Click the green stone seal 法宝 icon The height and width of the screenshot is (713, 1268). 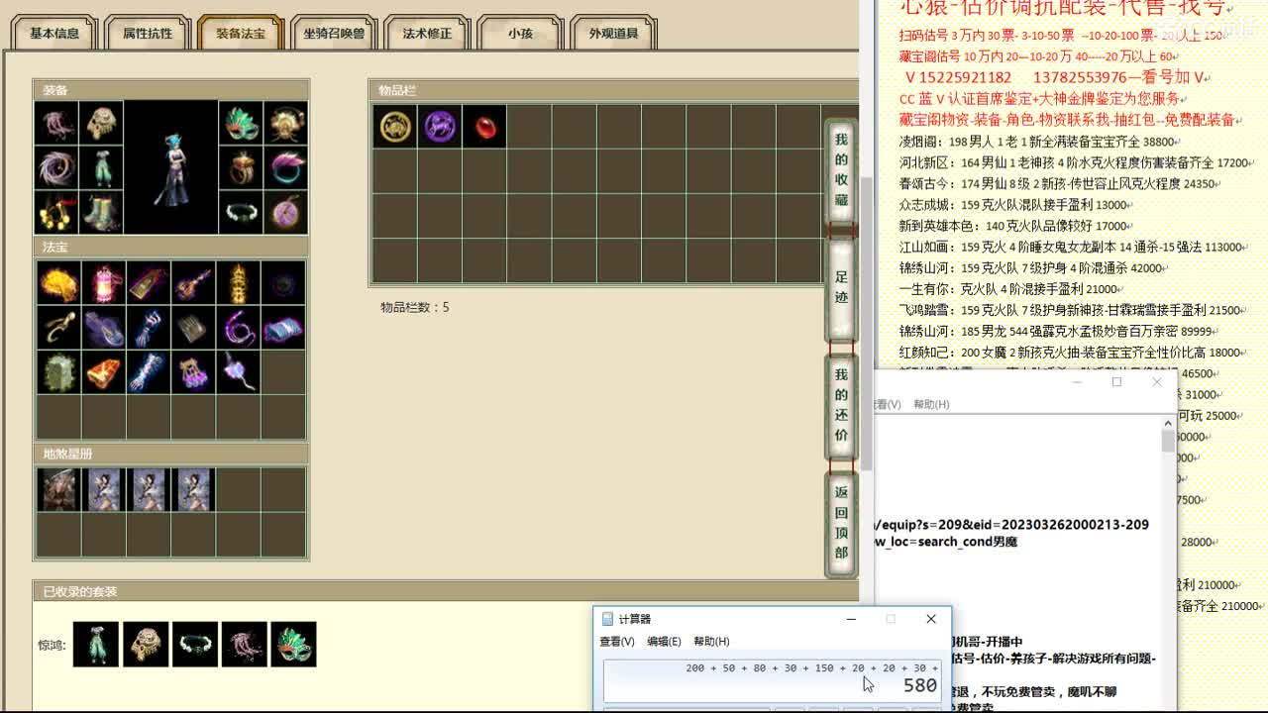58,372
